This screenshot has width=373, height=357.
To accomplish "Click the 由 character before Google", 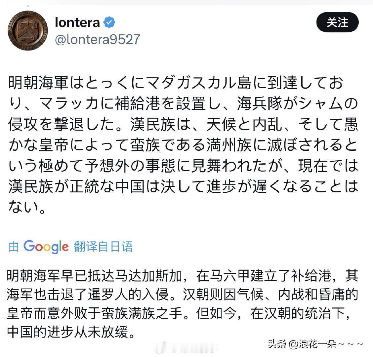I will click(14, 247).
